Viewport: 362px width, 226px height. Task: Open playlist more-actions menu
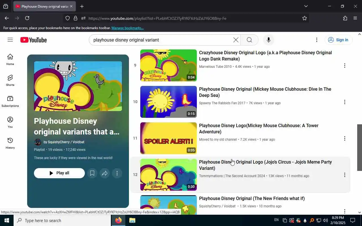117,173
